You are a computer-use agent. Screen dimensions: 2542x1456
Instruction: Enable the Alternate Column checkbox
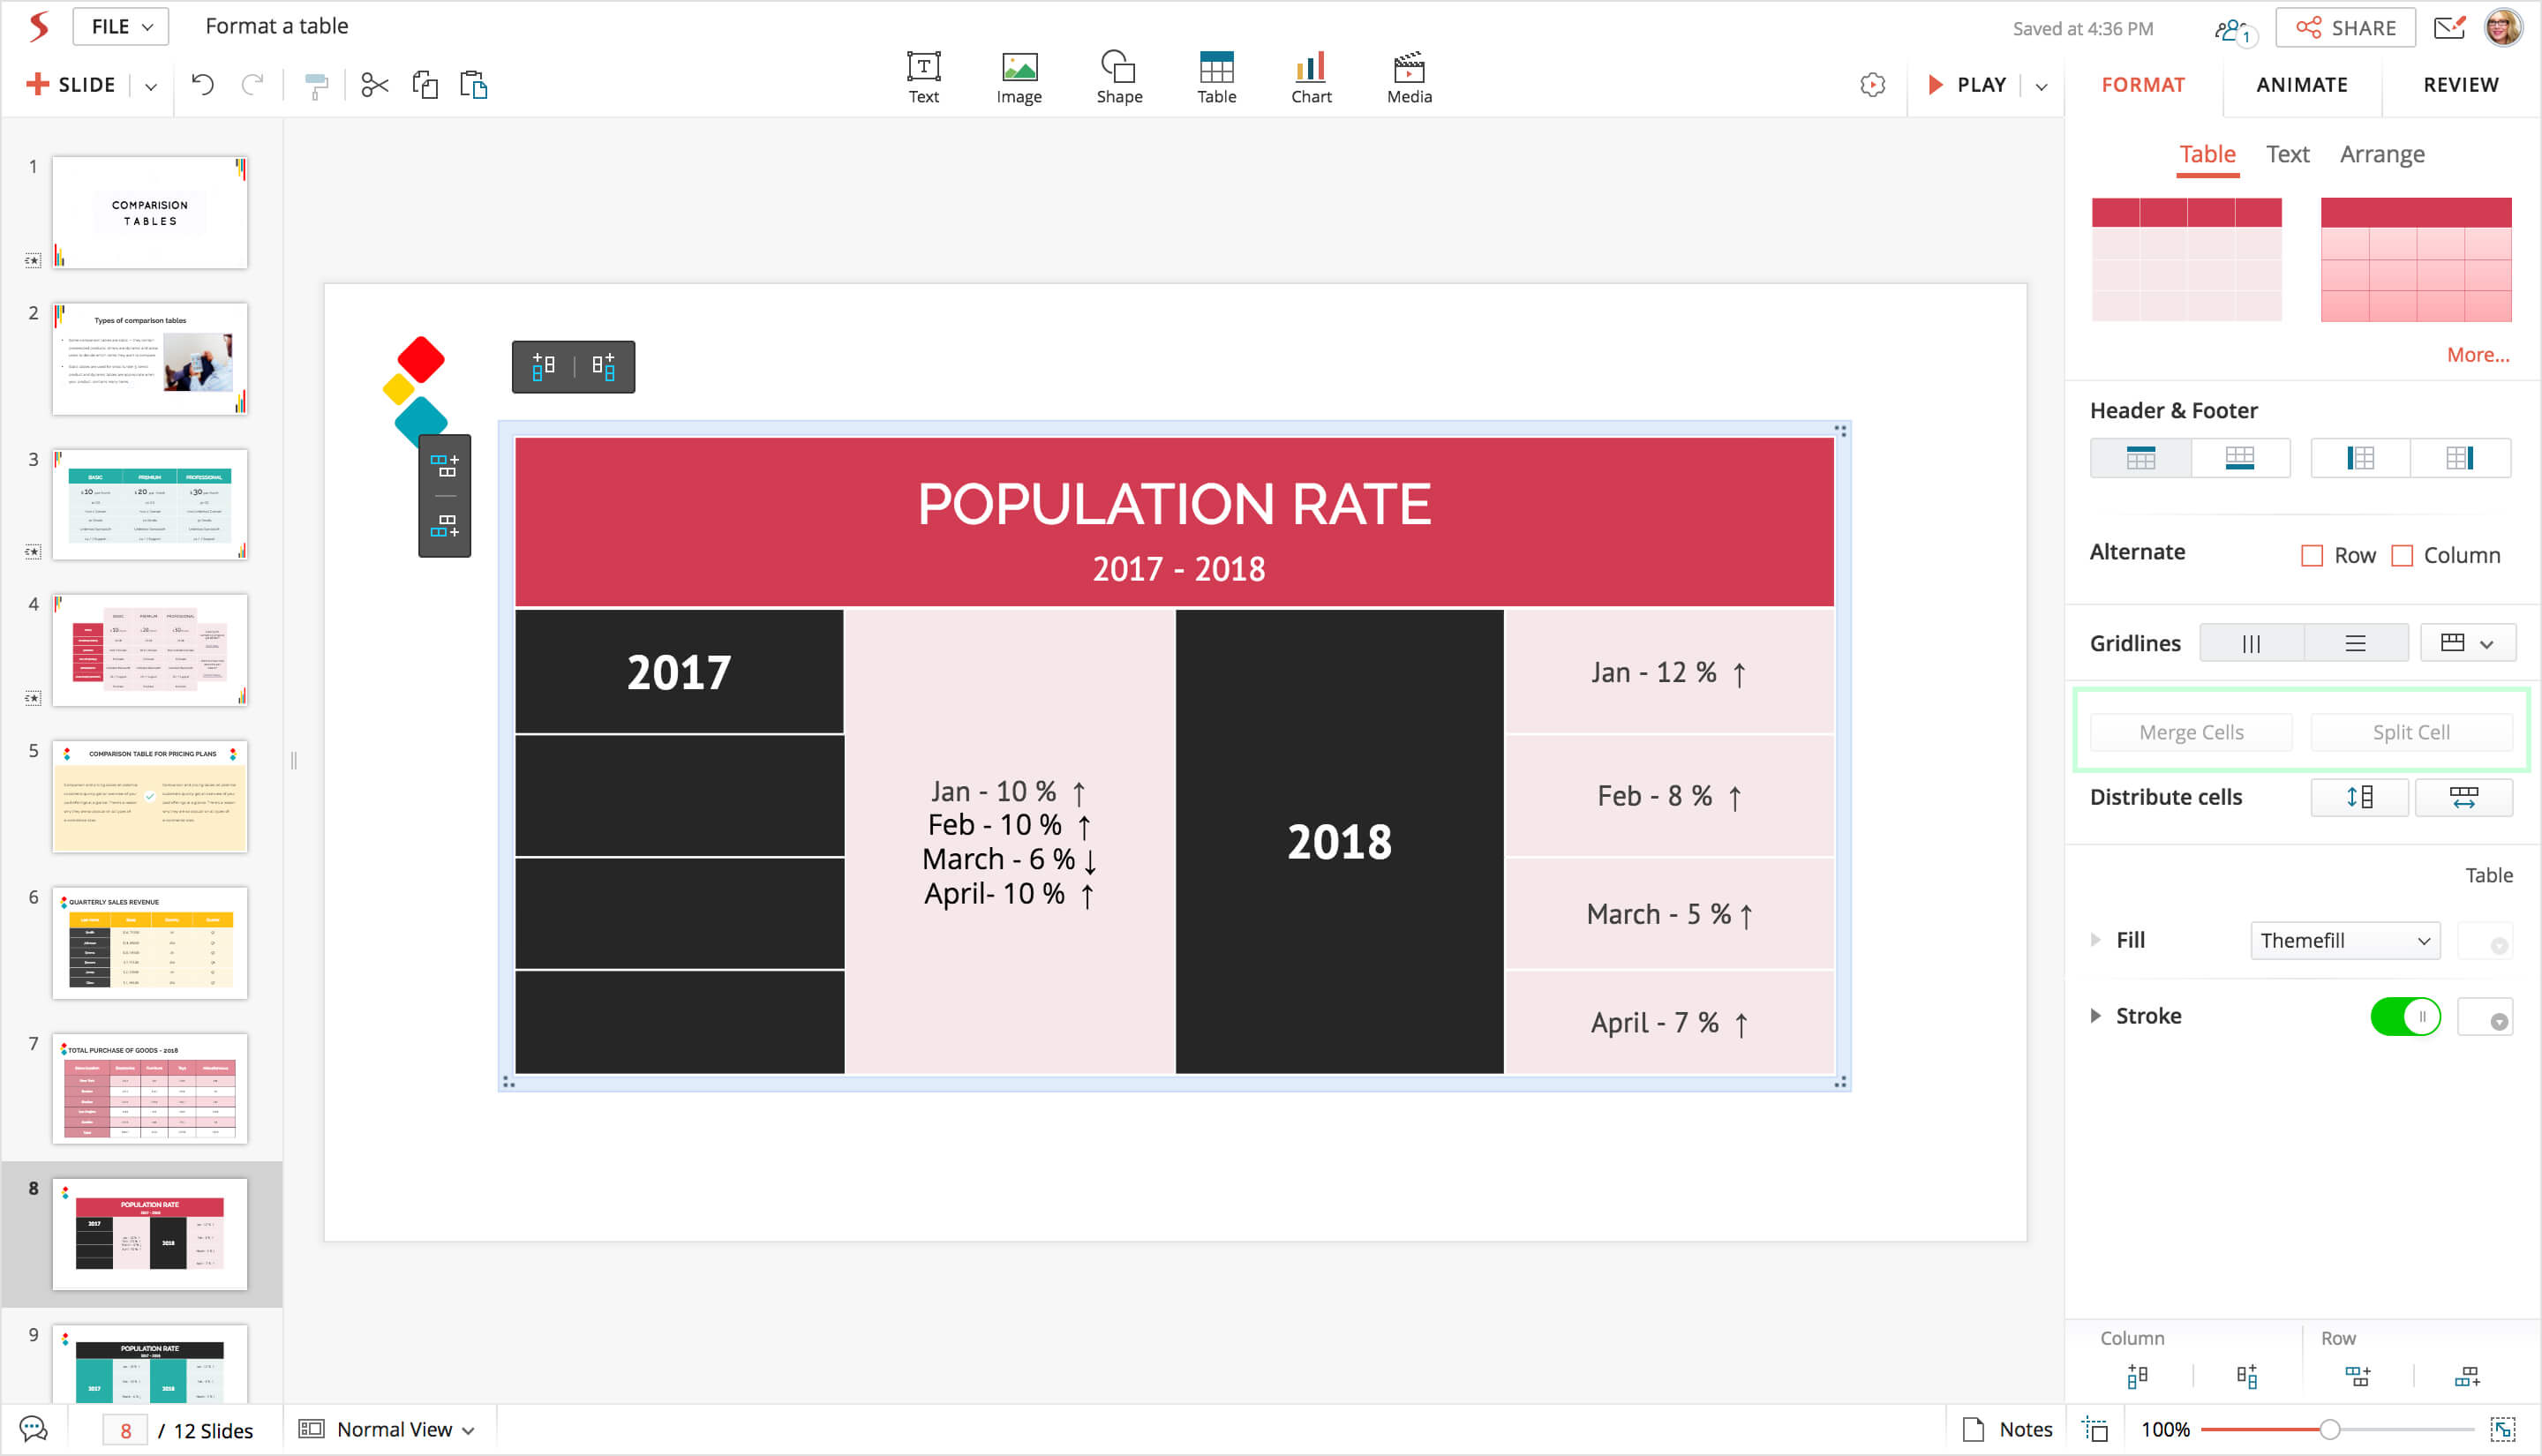pyautogui.click(x=2401, y=556)
